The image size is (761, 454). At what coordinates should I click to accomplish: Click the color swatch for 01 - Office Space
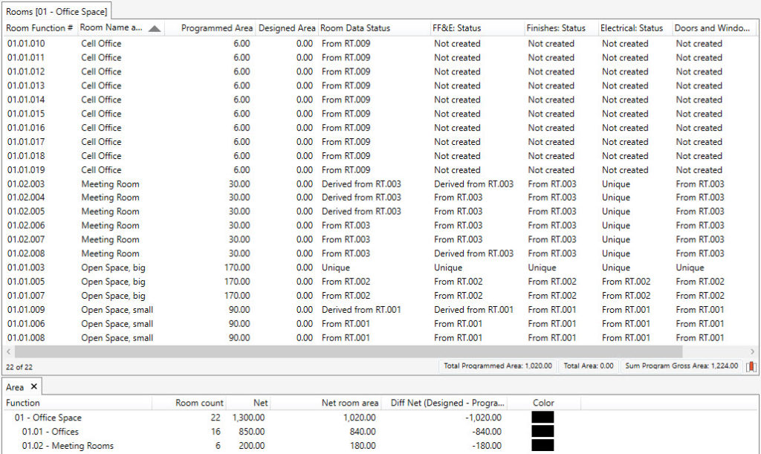click(x=543, y=418)
